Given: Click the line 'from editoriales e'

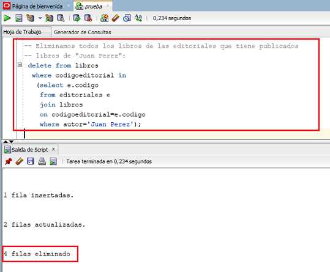Looking at the screenshot, I should click(x=75, y=95).
